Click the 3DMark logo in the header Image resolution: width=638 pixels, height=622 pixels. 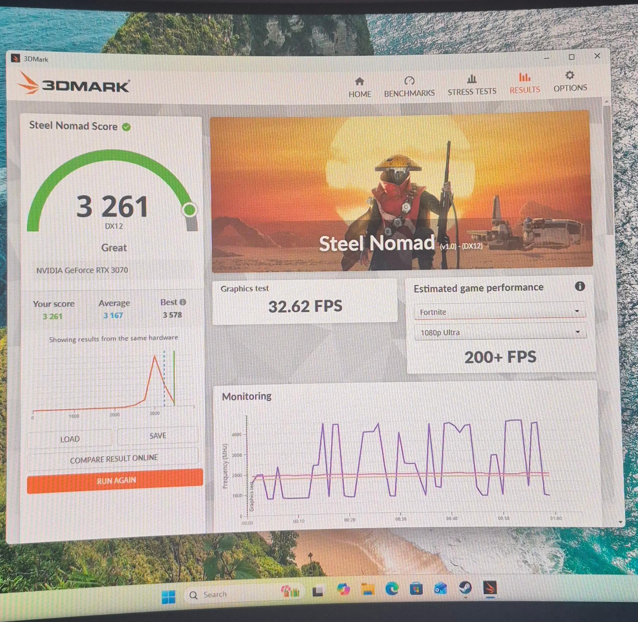tap(74, 83)
